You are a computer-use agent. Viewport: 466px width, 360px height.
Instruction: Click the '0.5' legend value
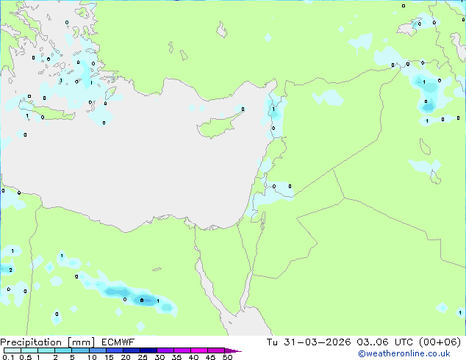(25, 357)
